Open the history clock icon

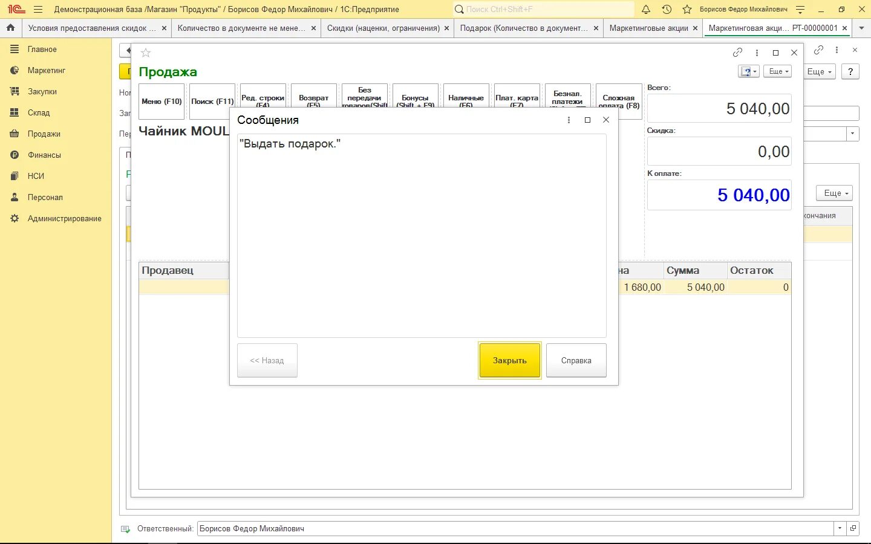(667, 9)
